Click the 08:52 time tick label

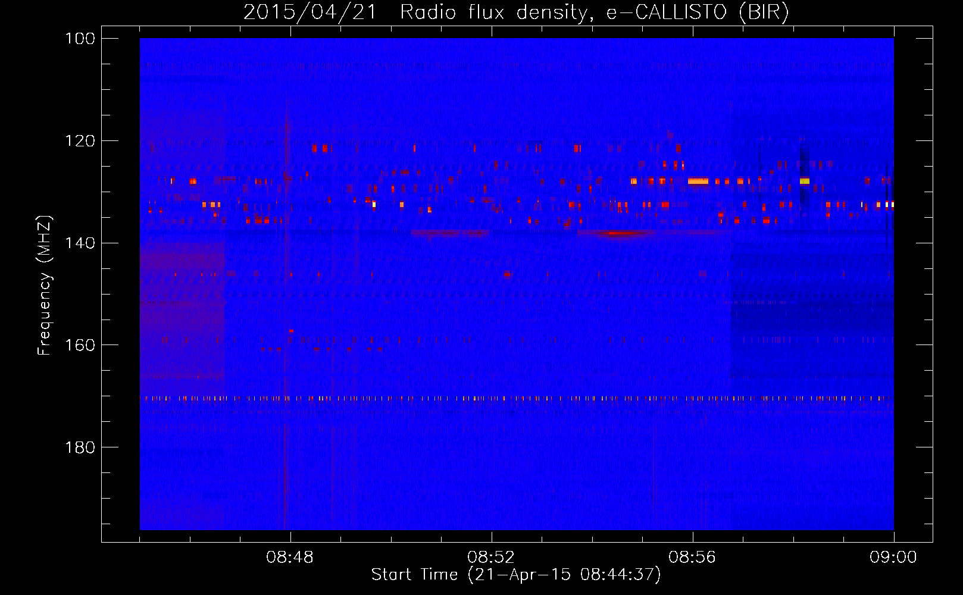491,558
